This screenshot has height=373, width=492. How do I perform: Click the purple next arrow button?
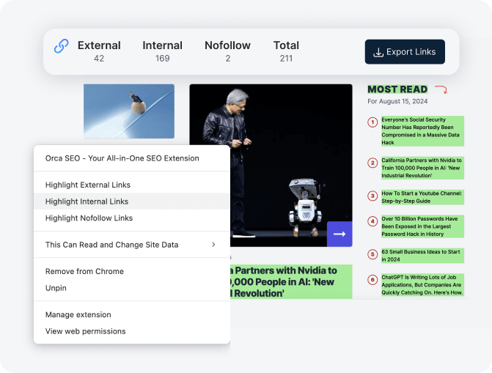[339, 234]
